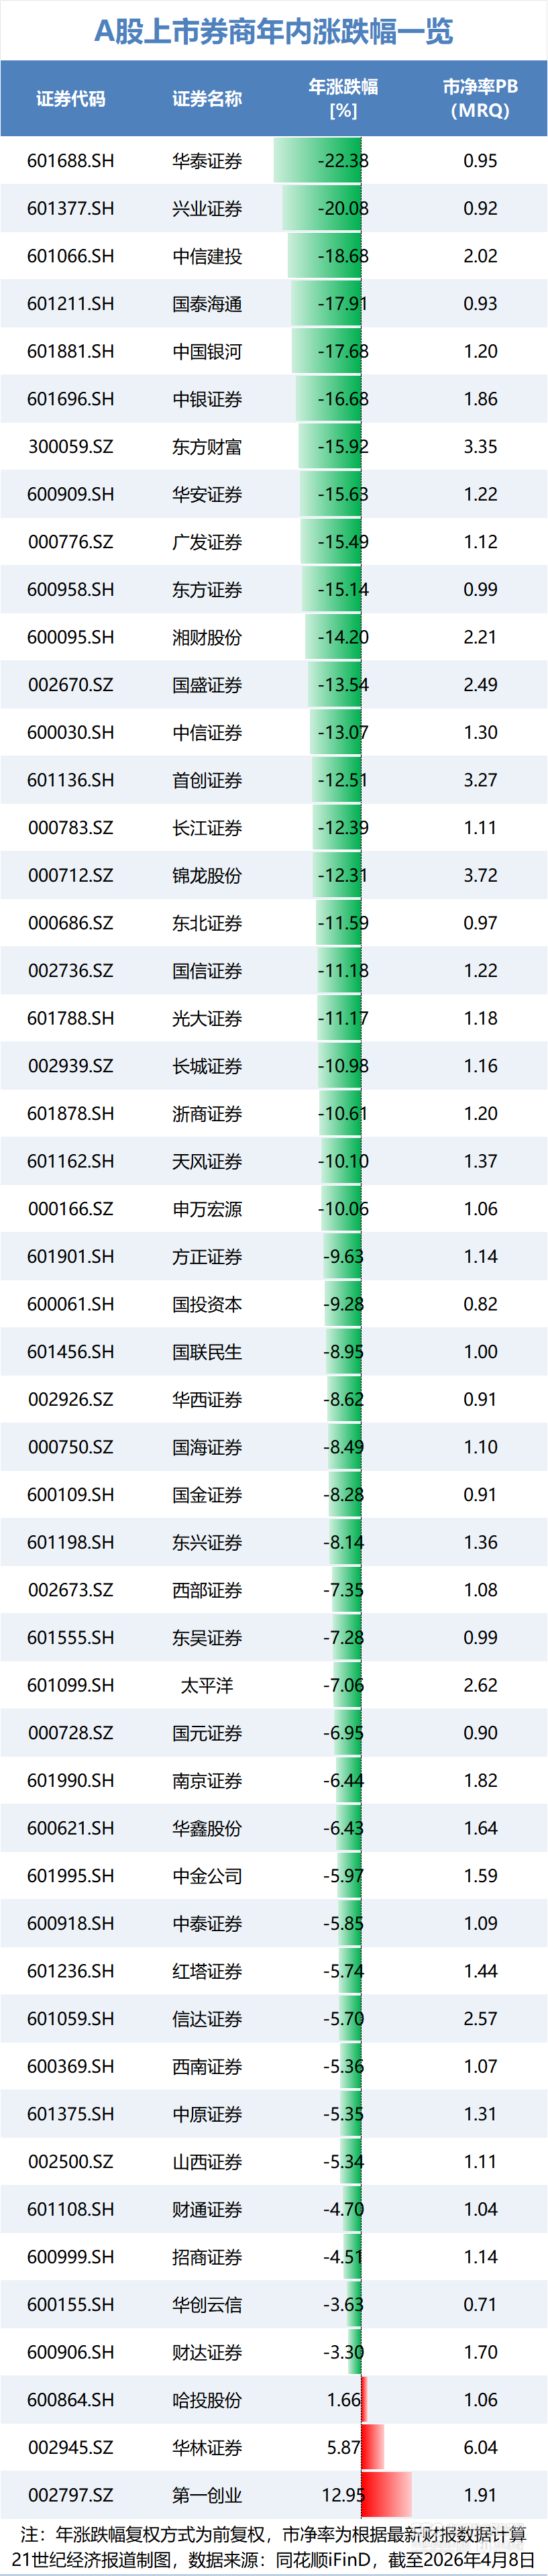548x2576 pixels.
Task: Click the name 南京证券
Action: click(207, 1781)
